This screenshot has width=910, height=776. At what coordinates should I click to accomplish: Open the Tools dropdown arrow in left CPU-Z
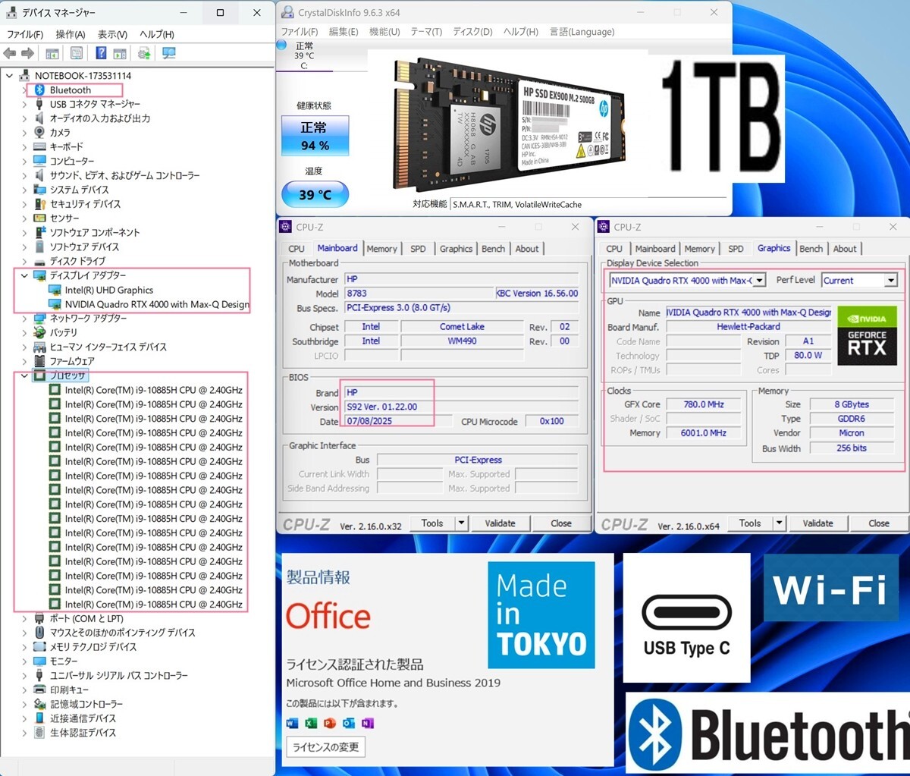coord(461,523)
